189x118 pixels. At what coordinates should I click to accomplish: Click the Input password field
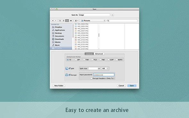[104, 75]
